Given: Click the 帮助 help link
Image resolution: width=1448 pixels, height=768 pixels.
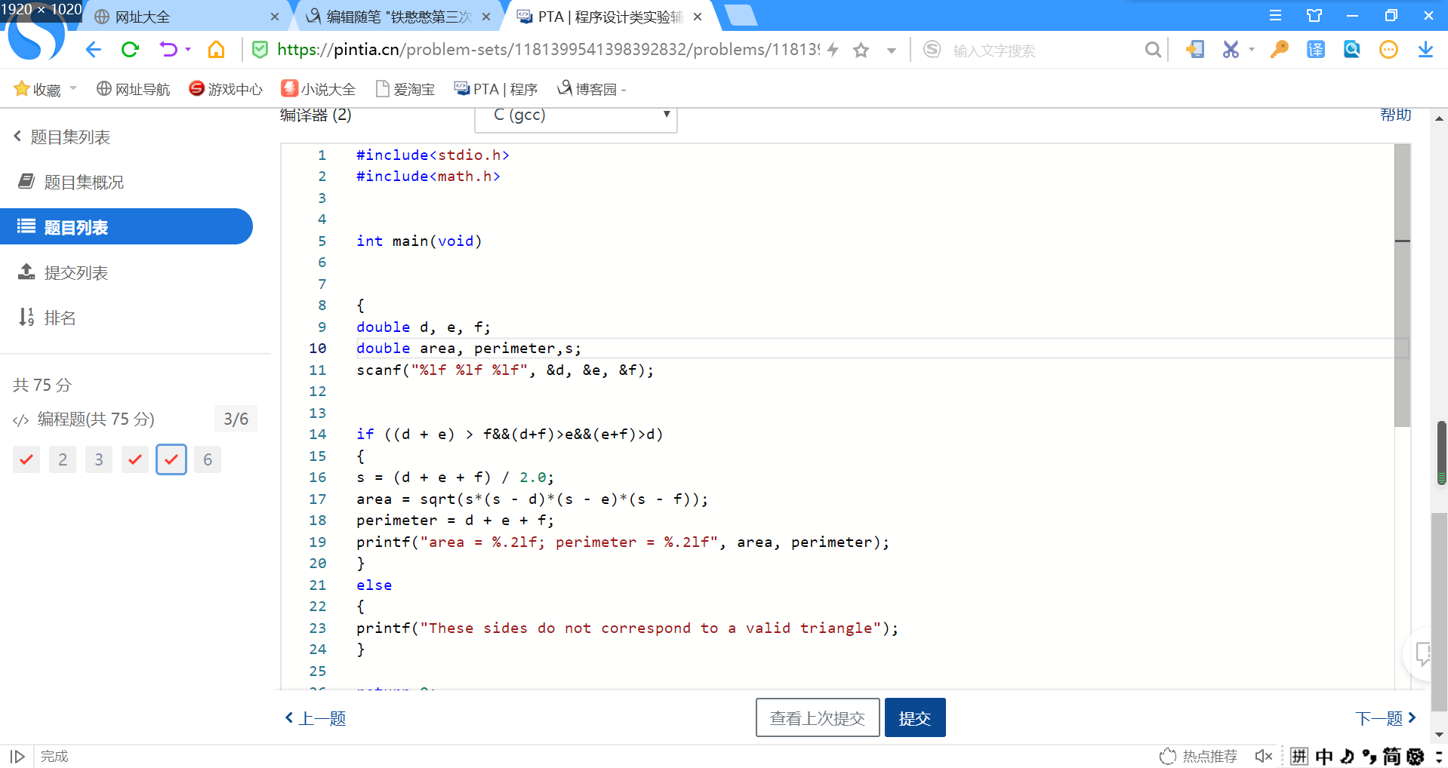Looking at the screenshot, I should tap(1396, 115).
